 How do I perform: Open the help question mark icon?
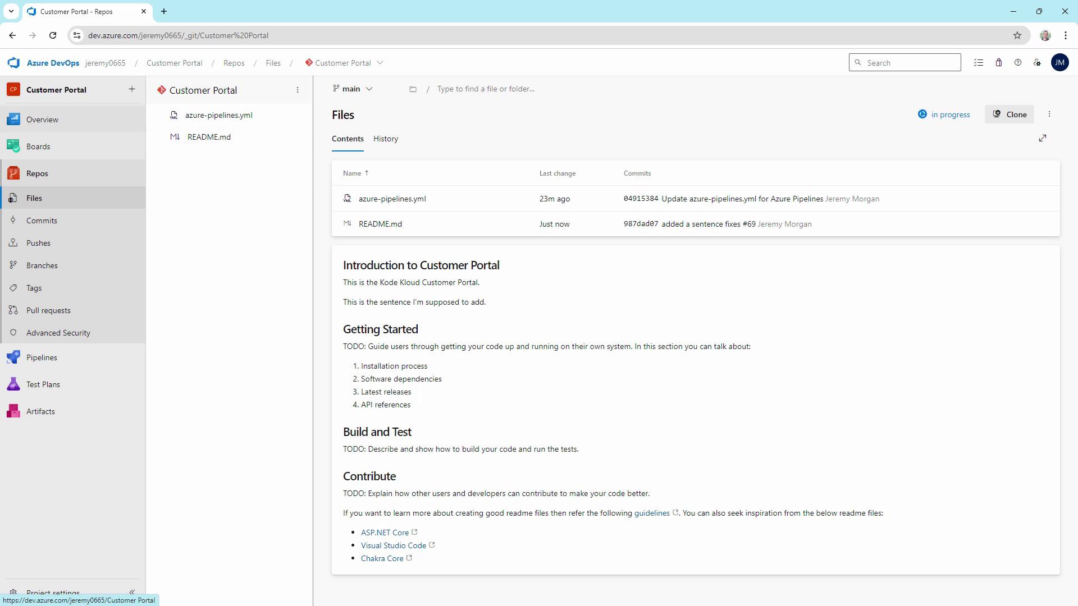coord(1017,63)
